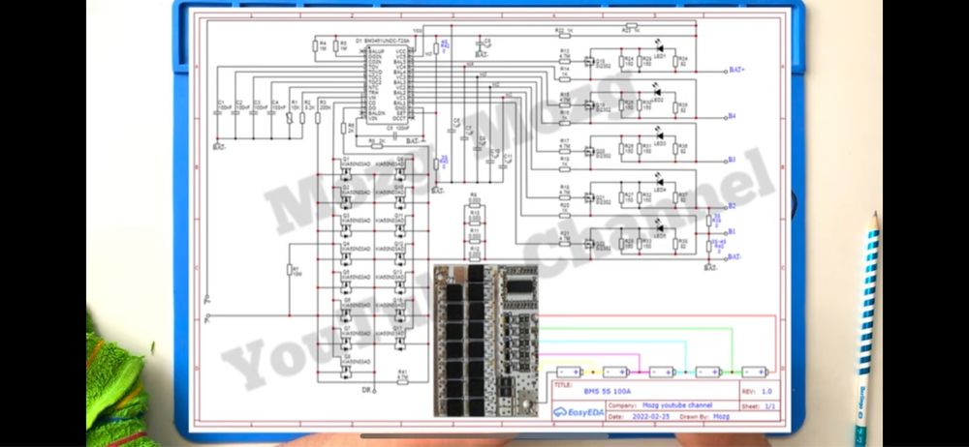Image resolution: width=969 pixels, height=447 pixels.
Task: Click the D1 BM3451 IC chip symbol
Action: (x=387, y=83)
